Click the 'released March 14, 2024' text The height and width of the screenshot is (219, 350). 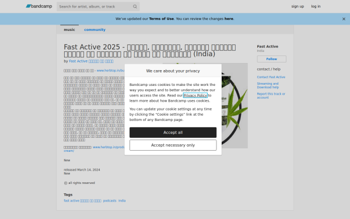[x=82, y=170]
